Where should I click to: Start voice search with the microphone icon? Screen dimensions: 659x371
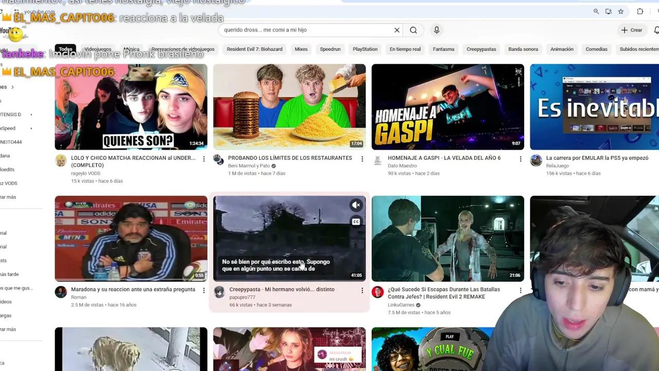(437, 30)
